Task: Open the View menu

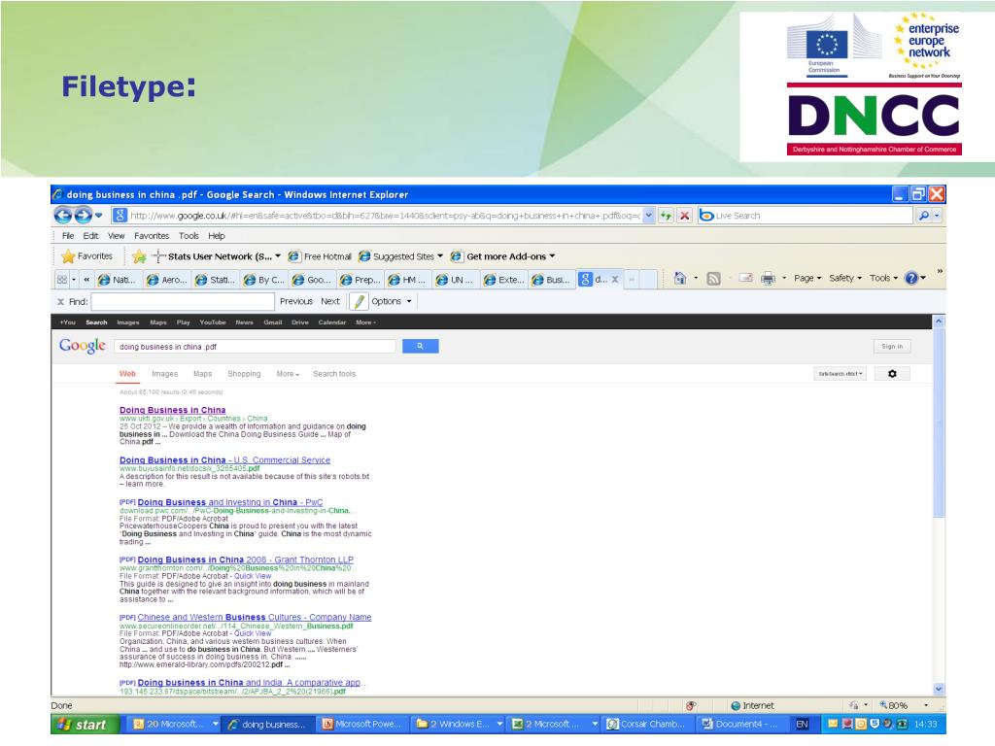Action: (x=117, y=236)
